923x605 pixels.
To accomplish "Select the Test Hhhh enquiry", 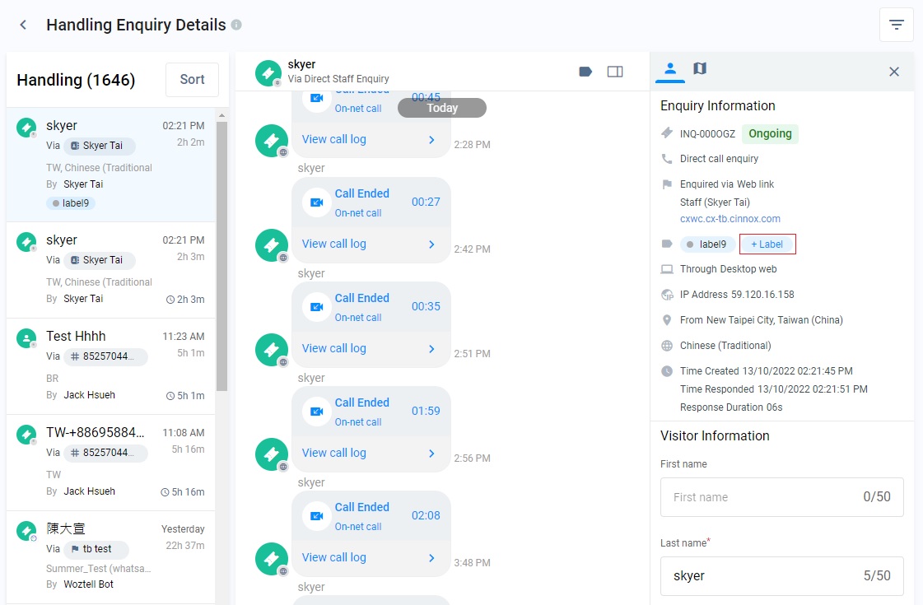I will (x=110, y=366).
